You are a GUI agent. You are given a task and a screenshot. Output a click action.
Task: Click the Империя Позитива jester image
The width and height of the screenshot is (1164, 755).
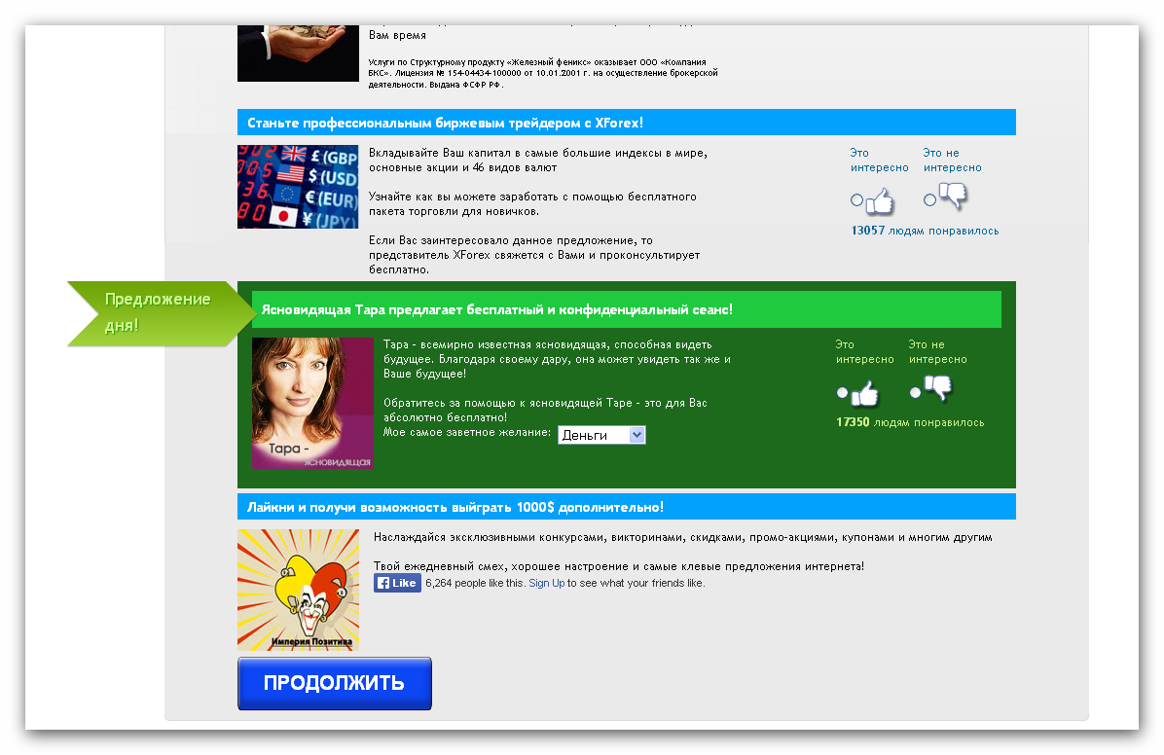tap(299, 591)
